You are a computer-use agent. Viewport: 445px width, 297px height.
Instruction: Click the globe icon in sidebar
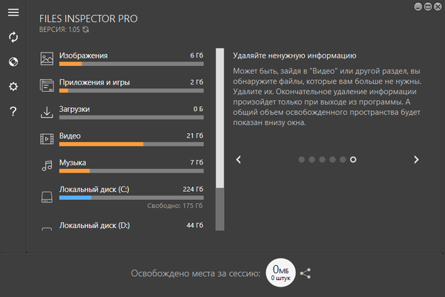point(13,61)
